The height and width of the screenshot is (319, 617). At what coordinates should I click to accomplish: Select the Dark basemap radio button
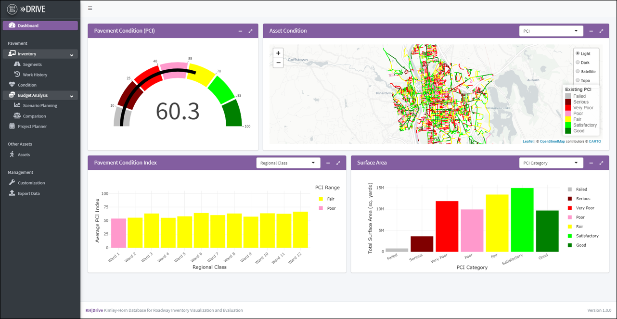pyautogui.click(x=578, y=63)
